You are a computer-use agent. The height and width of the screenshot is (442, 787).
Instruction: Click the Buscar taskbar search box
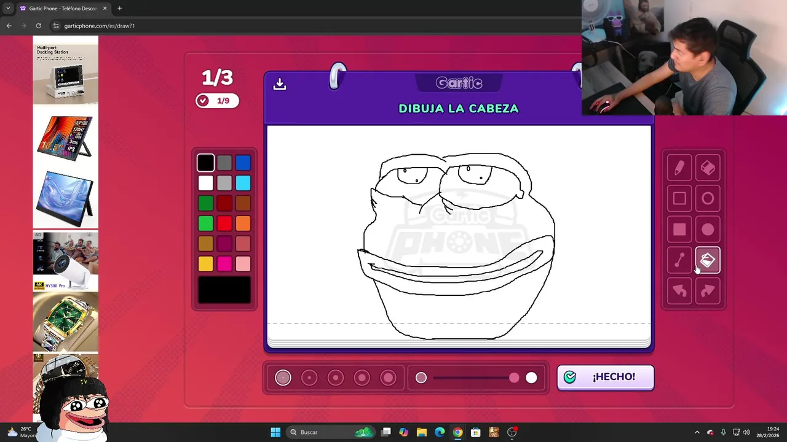[x=332, y=432]
